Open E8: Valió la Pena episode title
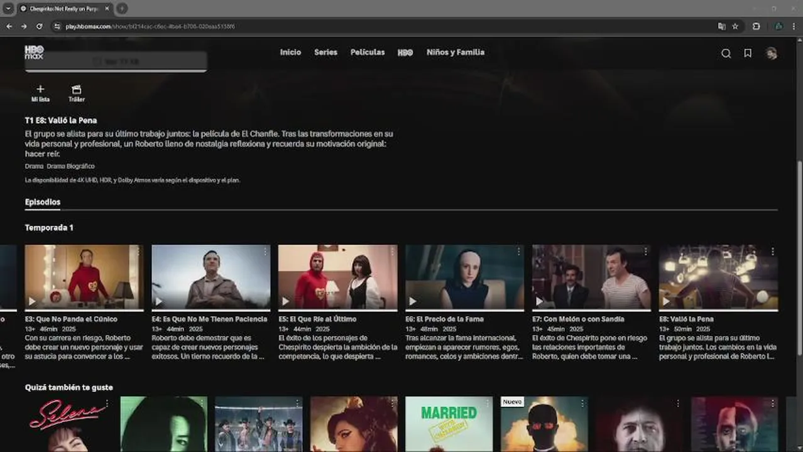The width and height of the screenshot is (803, 452). tap(686, 320)
